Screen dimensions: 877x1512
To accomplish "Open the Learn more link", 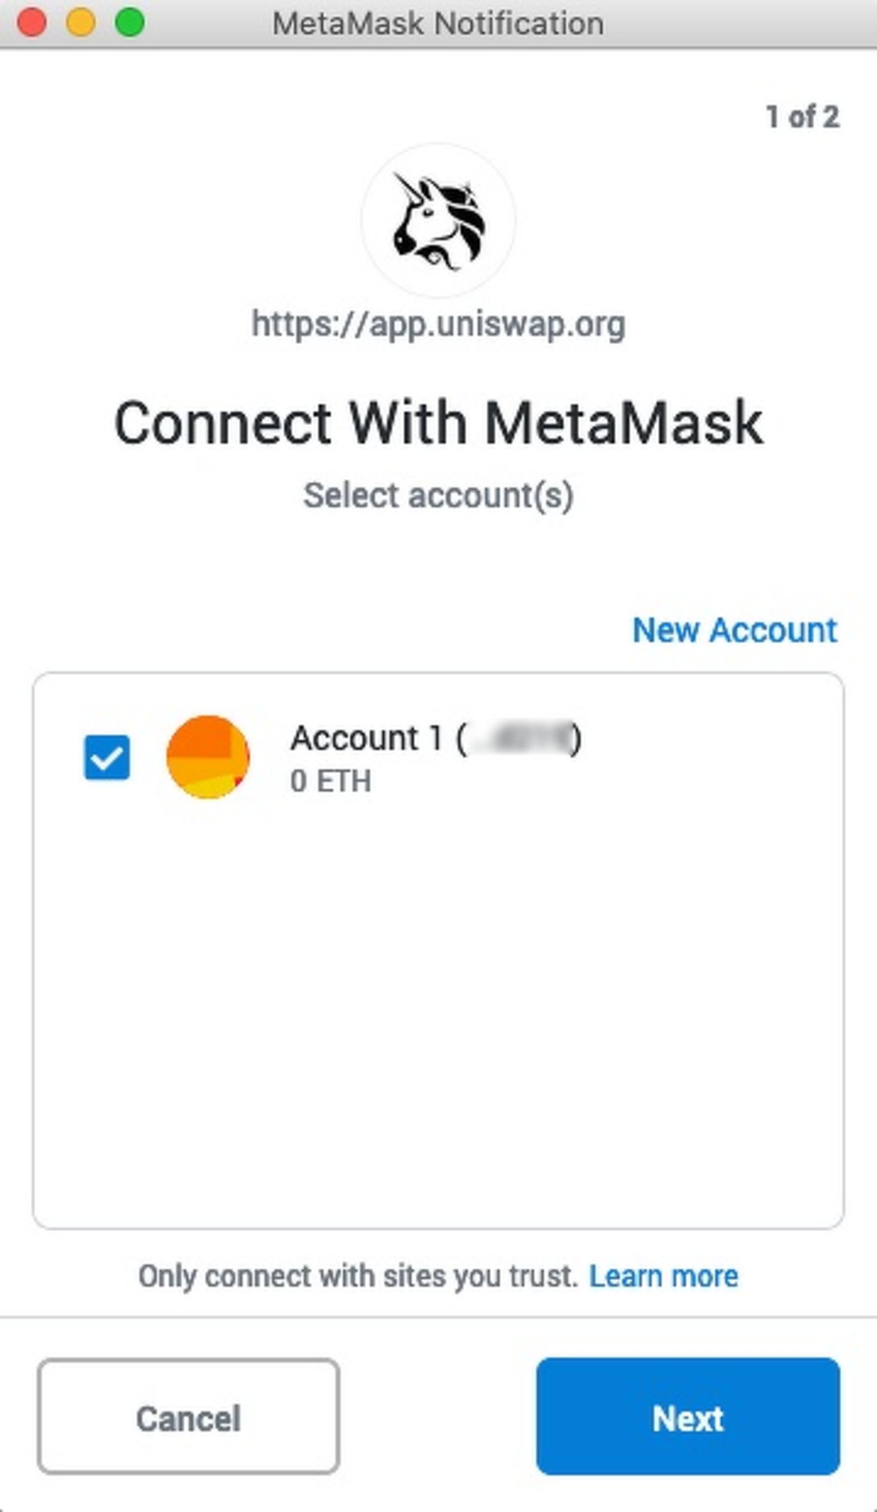I will click(663, 1276).
